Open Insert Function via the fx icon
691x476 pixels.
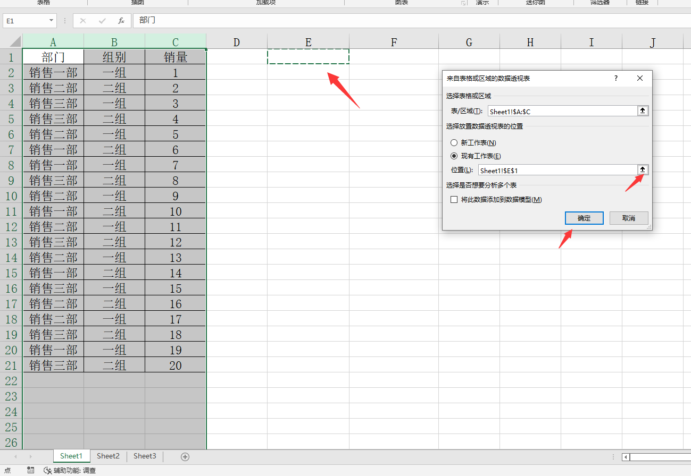click(x=121, y=21)
